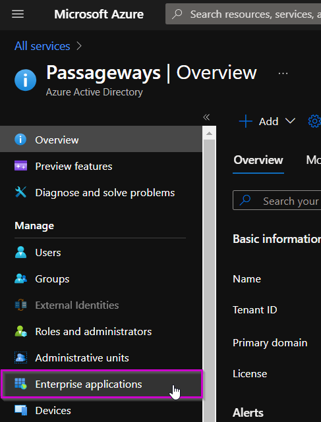Select Overview in the left menu

point(101,140)
